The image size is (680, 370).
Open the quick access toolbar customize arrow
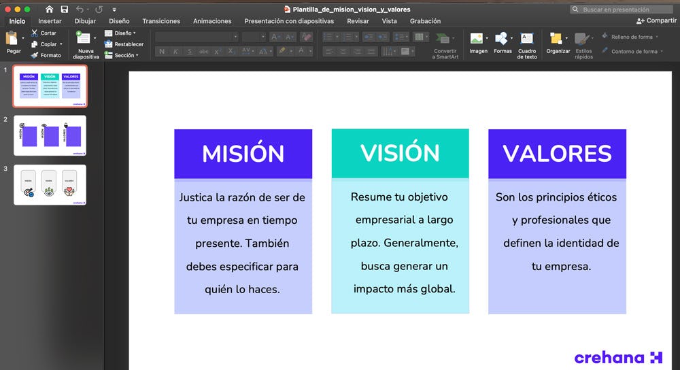114,10
